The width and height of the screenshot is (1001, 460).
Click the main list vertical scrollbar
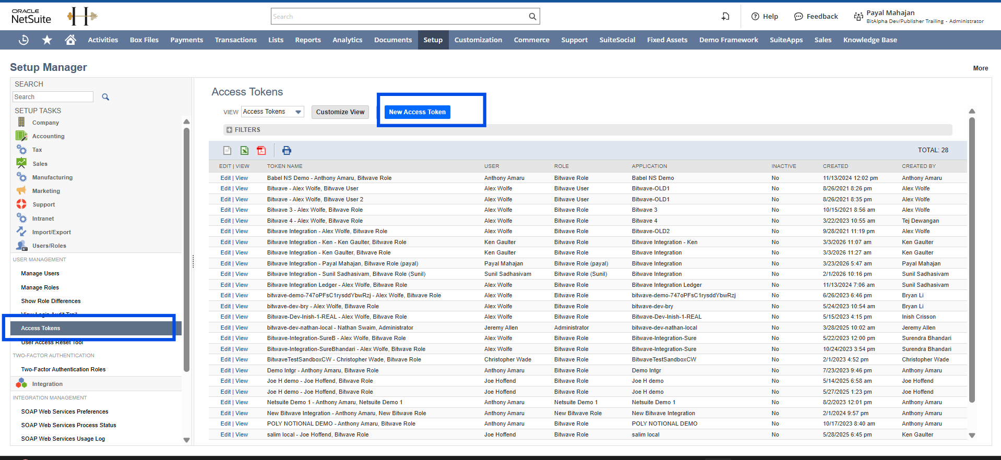(972, 260)
